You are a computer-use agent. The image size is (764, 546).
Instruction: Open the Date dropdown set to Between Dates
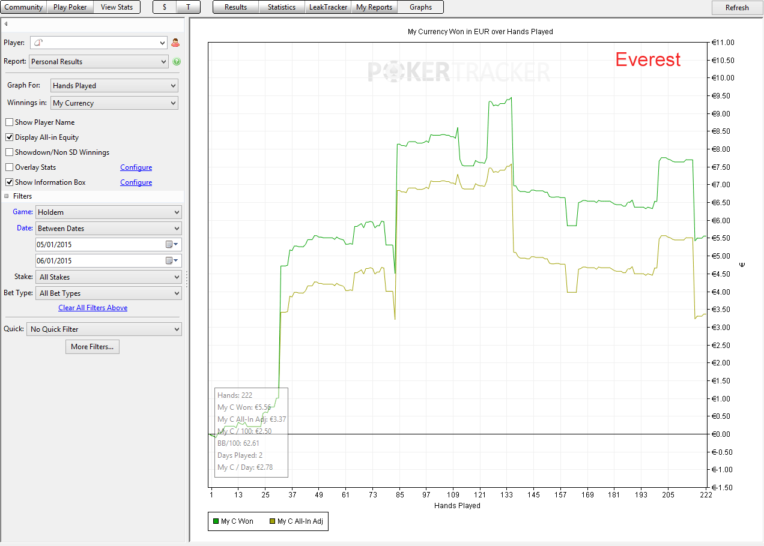(109, 228)
